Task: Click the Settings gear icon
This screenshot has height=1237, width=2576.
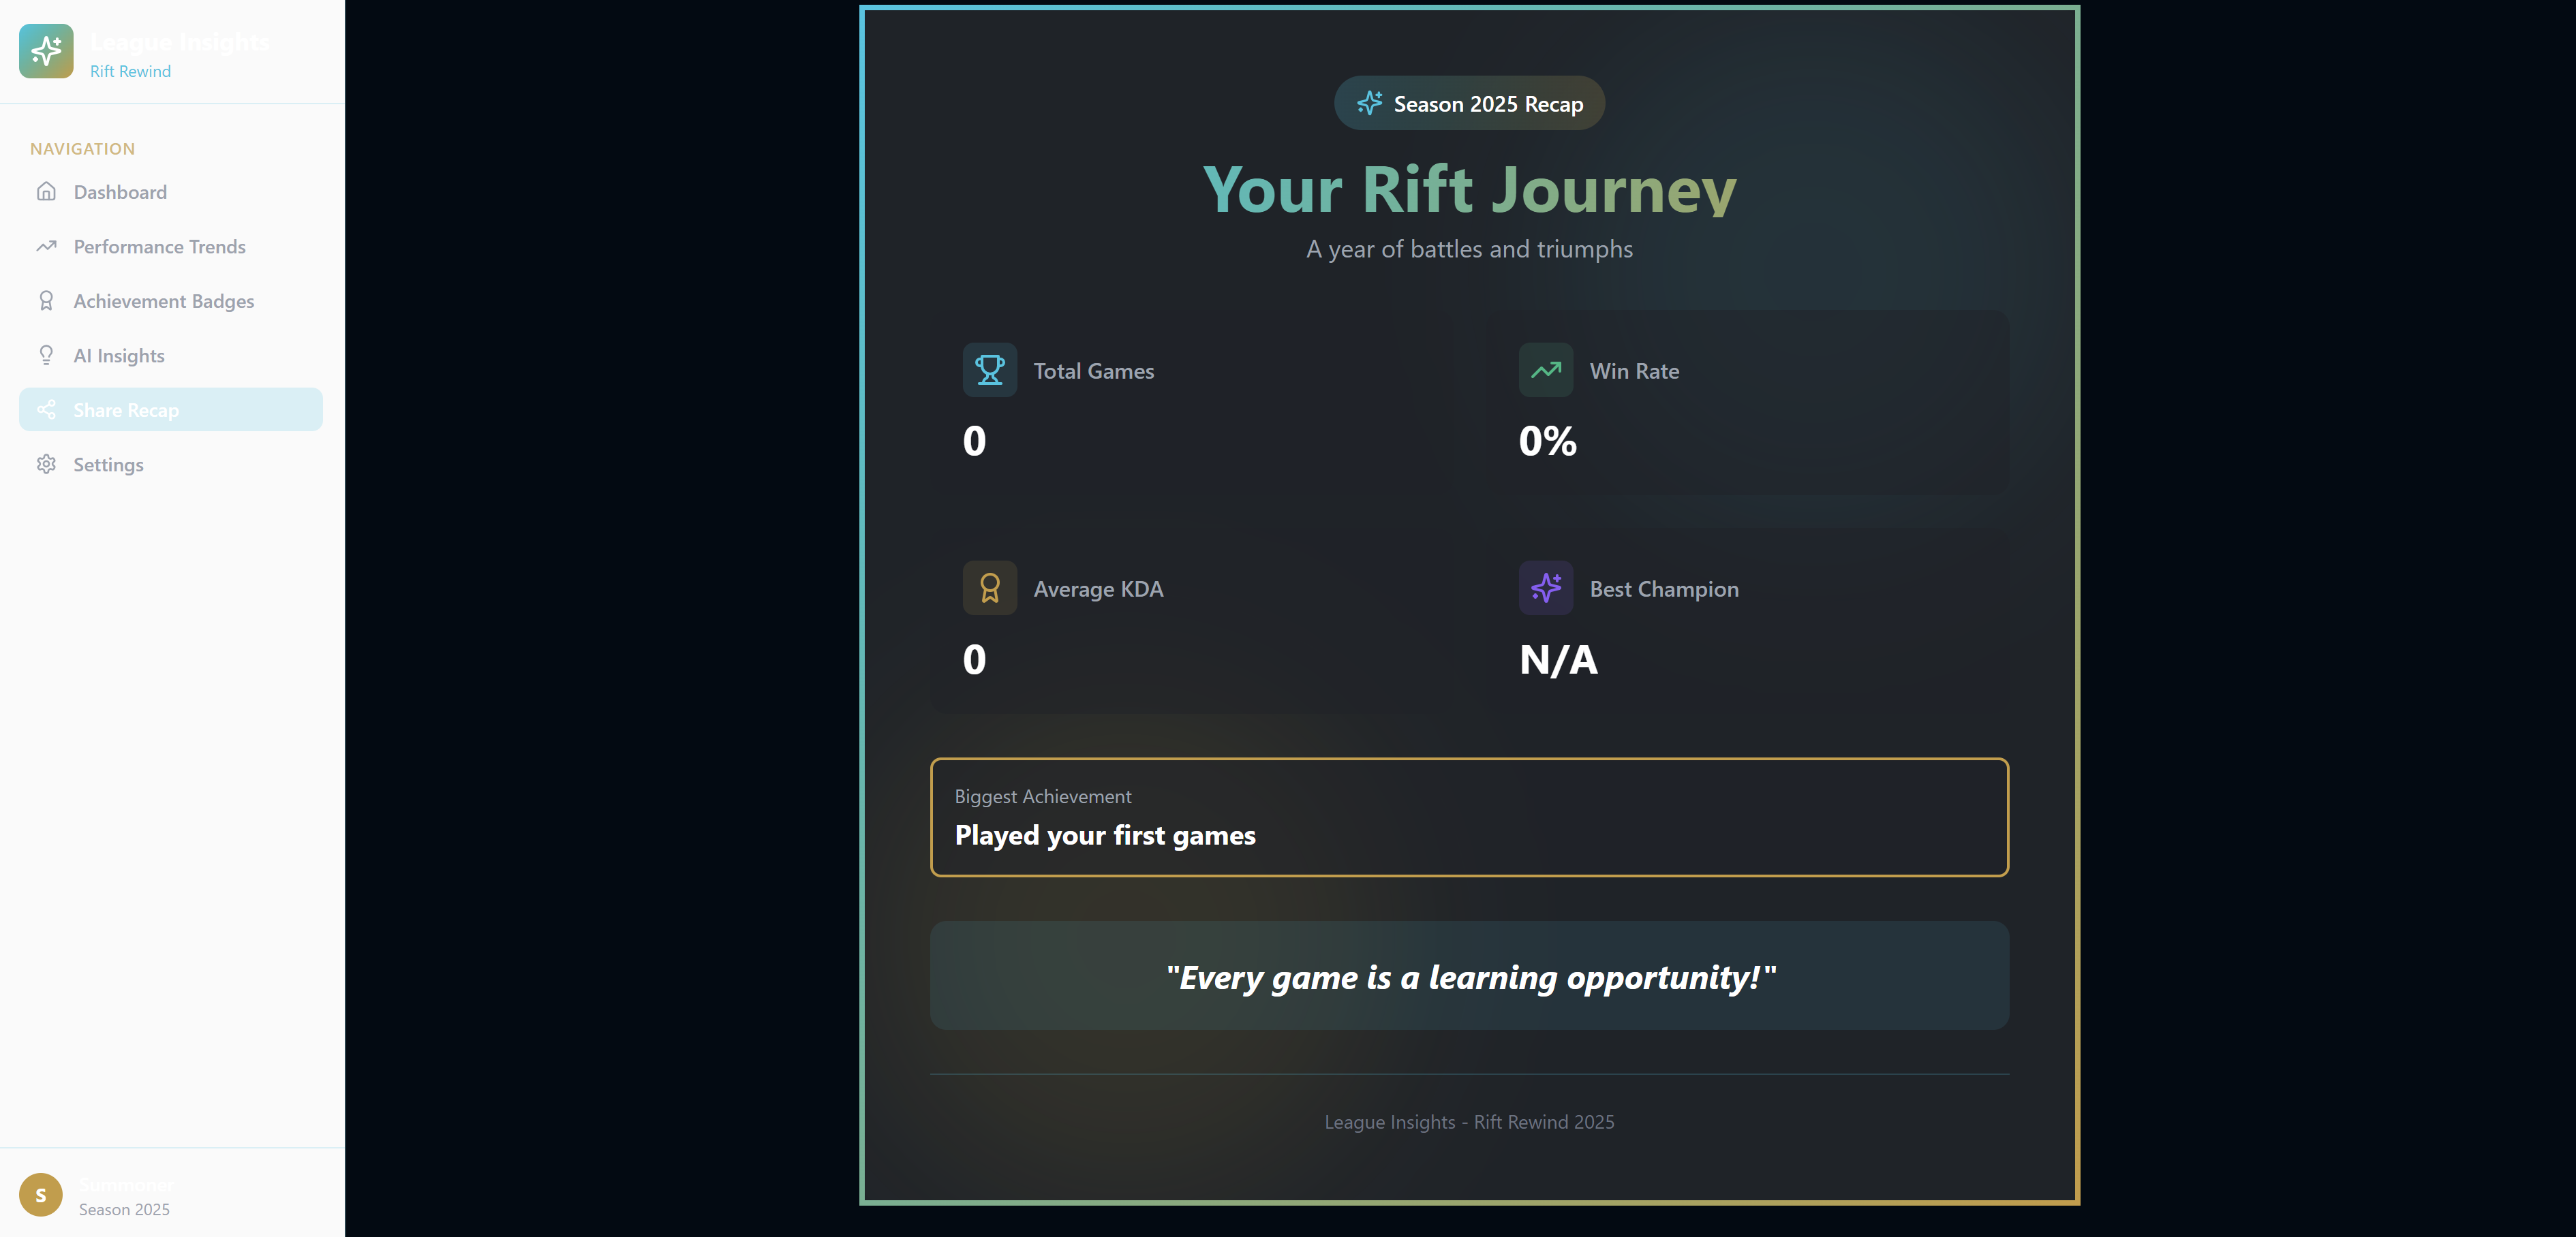Action: [46, 465]
